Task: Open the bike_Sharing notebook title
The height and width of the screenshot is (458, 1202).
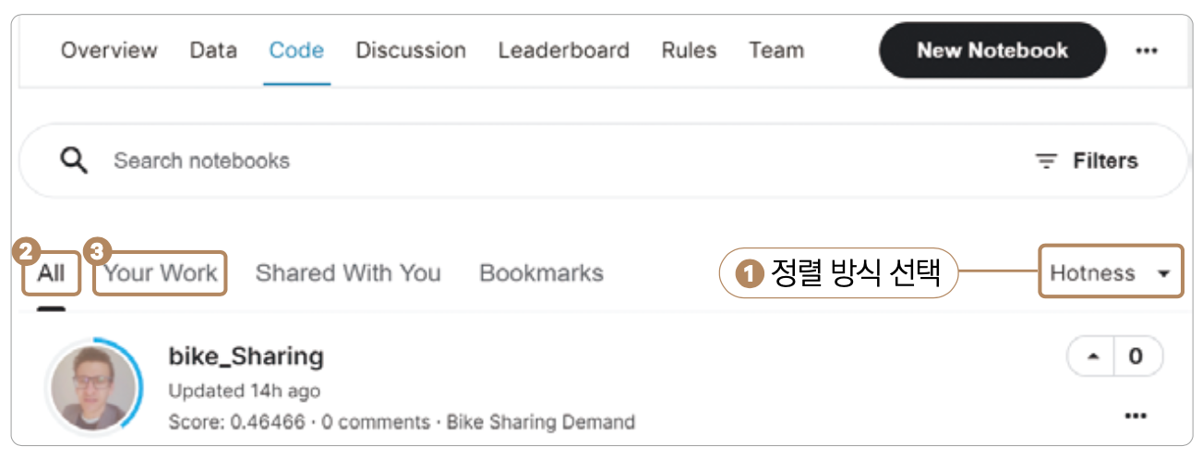Action: [246, 356]
